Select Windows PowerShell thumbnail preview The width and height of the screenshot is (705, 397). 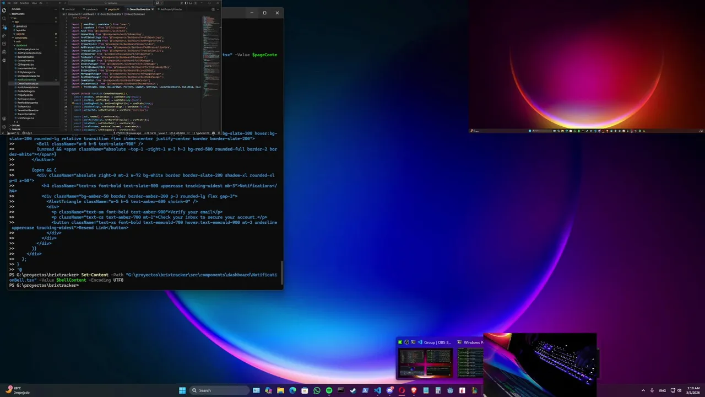[470, 362]
